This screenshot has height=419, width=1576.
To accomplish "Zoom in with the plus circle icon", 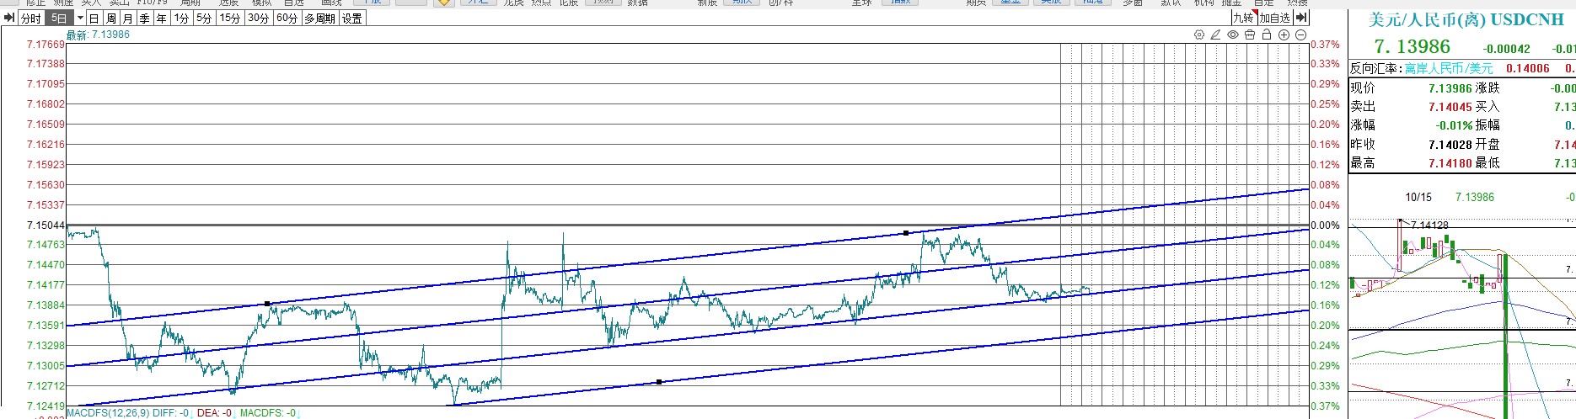I will pyautogui.click(x=1284, y=34).
